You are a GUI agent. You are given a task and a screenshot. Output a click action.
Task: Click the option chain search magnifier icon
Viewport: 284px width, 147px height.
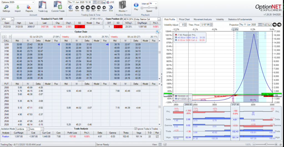pos(158,32)
